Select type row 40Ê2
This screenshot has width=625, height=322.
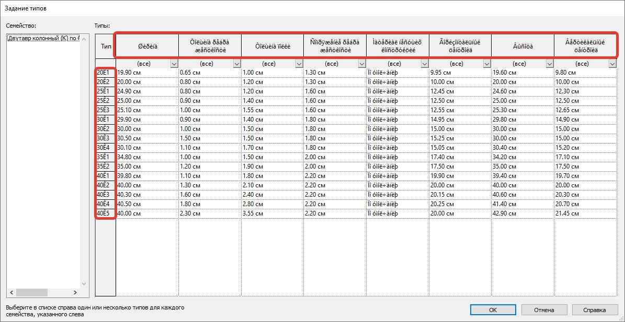coord(106,184)
